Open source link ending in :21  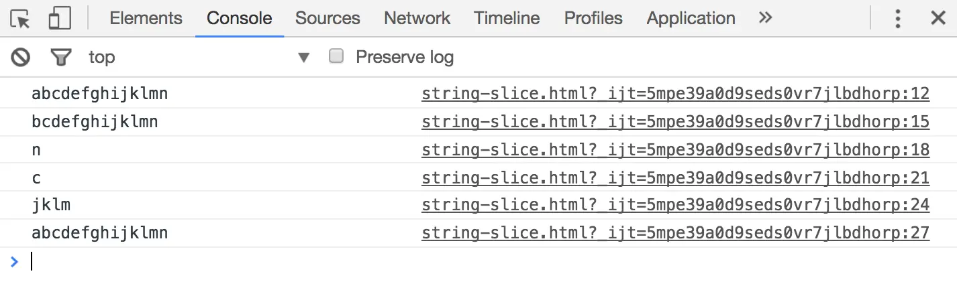click(675, 179)
